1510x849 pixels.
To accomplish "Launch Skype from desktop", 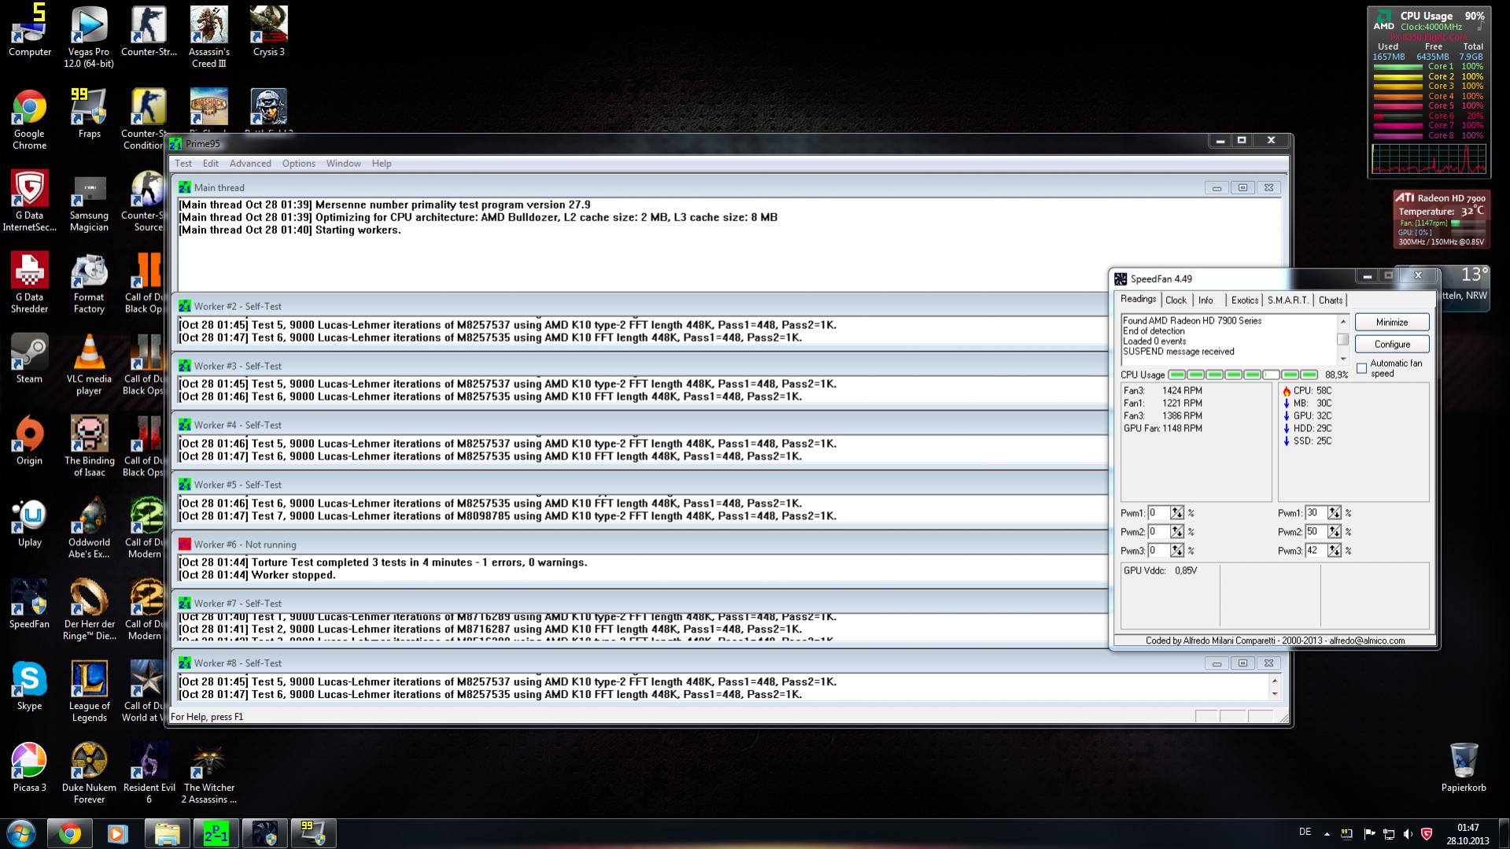I will 29,686.
